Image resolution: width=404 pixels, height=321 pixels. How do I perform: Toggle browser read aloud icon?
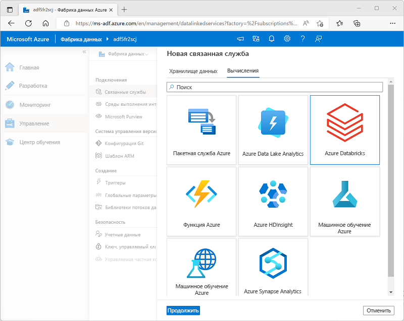pos(306,23)
